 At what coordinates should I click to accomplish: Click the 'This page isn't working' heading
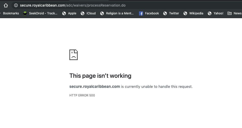(100, 76)
